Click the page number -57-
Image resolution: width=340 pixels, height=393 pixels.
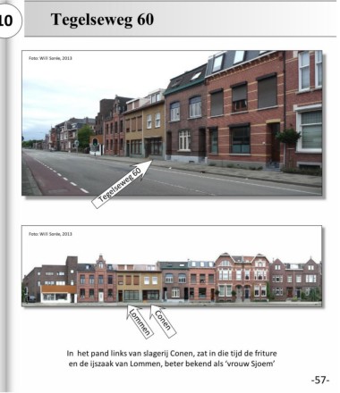(320, 380)
